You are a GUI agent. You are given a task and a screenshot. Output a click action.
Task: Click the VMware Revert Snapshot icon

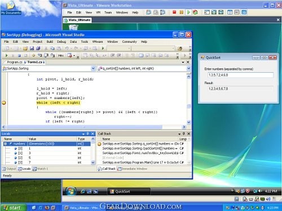(156, 12)
